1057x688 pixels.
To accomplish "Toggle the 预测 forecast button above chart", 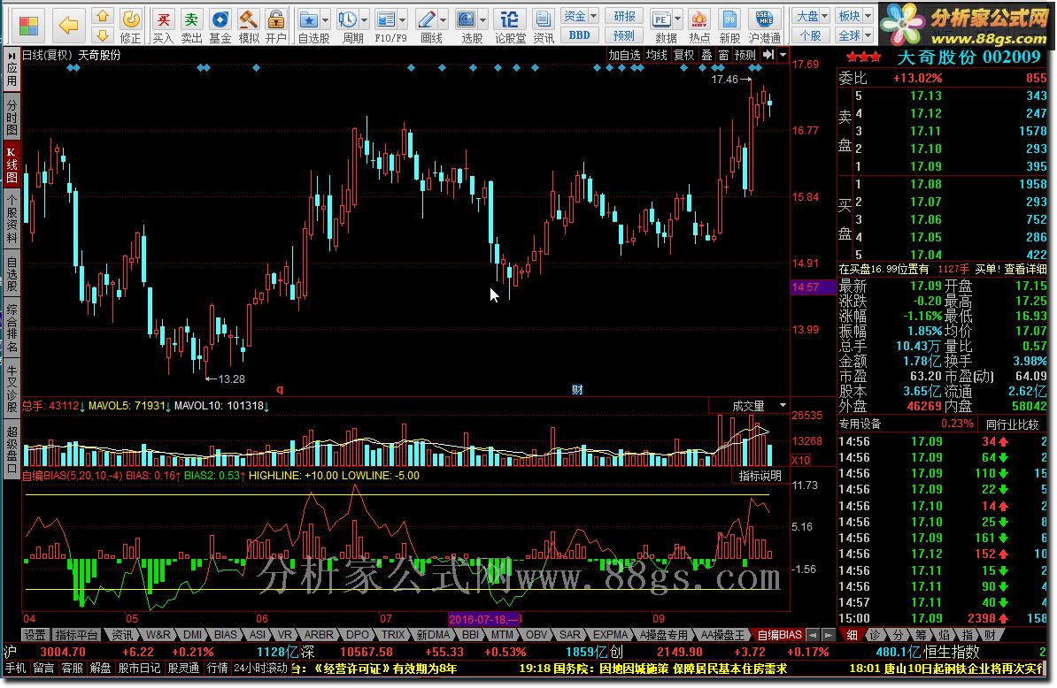I will (x=745, y=55).
